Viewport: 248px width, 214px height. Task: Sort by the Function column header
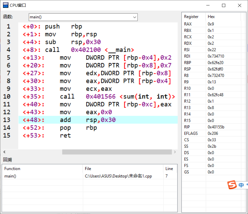[12, 168]
